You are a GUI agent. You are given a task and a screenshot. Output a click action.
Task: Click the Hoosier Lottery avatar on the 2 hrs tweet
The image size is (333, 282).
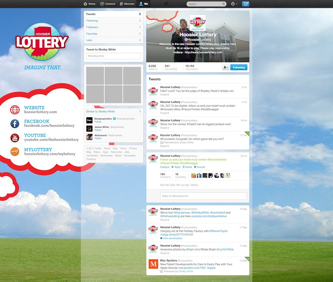tap(153, 91)
